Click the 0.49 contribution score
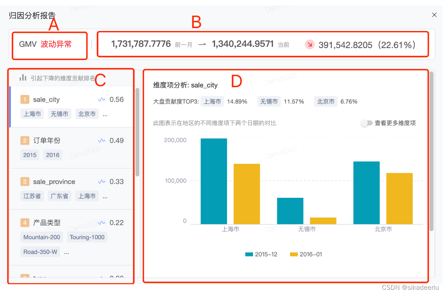Viewport: 445px width, 294px height. coord(117,141)
